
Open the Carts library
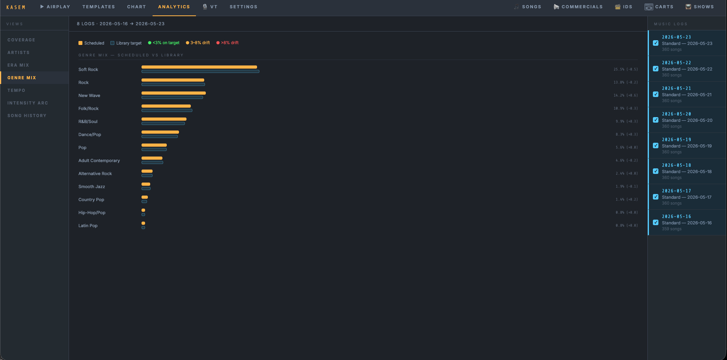[659, 7]
